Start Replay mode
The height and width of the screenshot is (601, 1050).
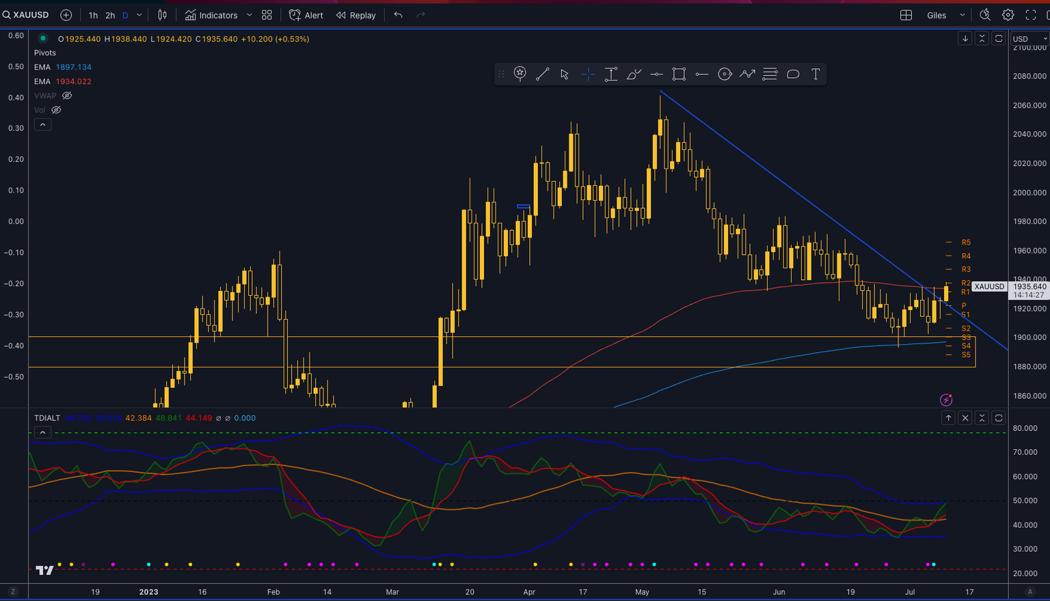click(355, 14)
